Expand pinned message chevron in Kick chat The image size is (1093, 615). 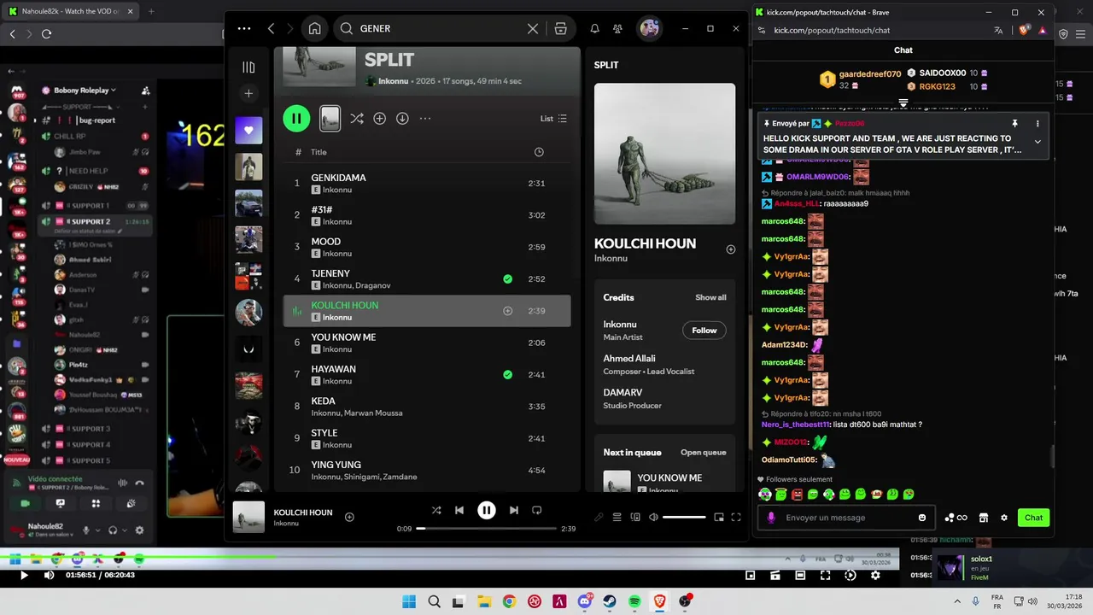1037,142
